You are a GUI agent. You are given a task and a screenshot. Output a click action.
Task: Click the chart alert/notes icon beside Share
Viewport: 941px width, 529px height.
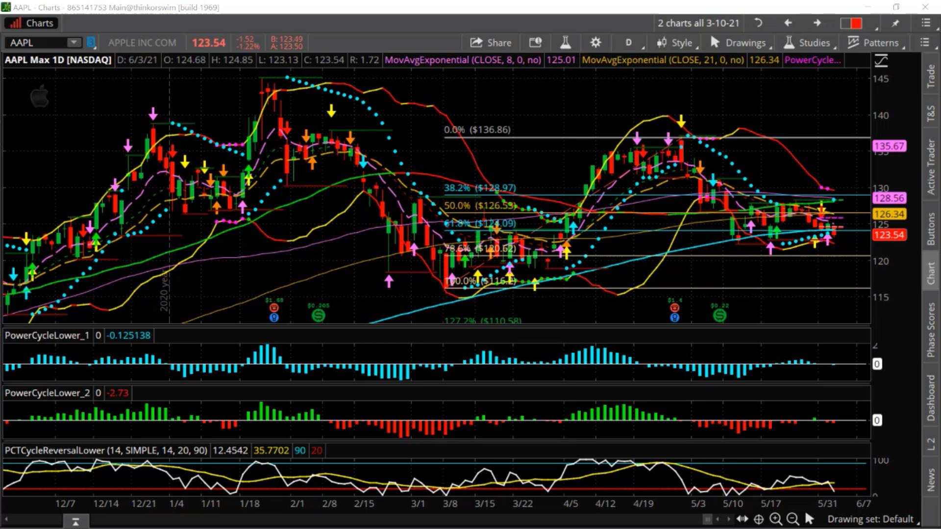[535, 43]
